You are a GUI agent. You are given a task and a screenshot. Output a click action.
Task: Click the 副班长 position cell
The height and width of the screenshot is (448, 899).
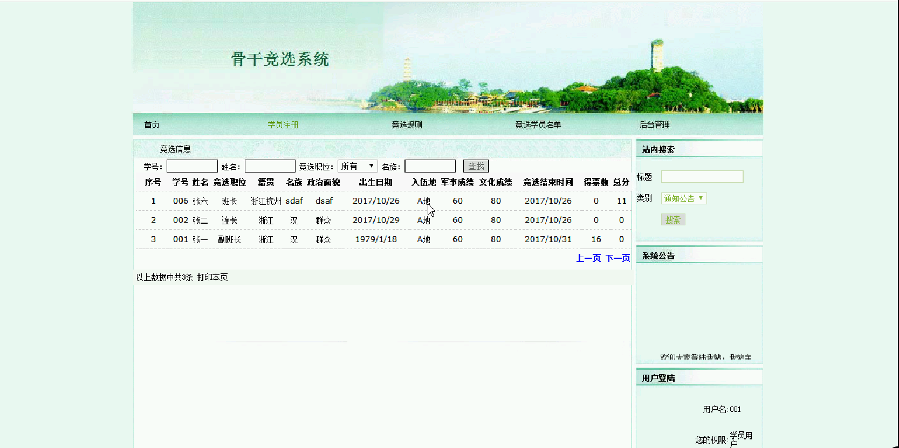[229, 239]
